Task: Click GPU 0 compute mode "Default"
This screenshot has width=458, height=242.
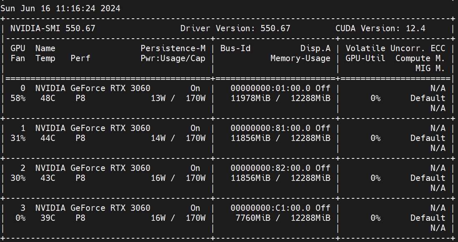Action: 428,98
